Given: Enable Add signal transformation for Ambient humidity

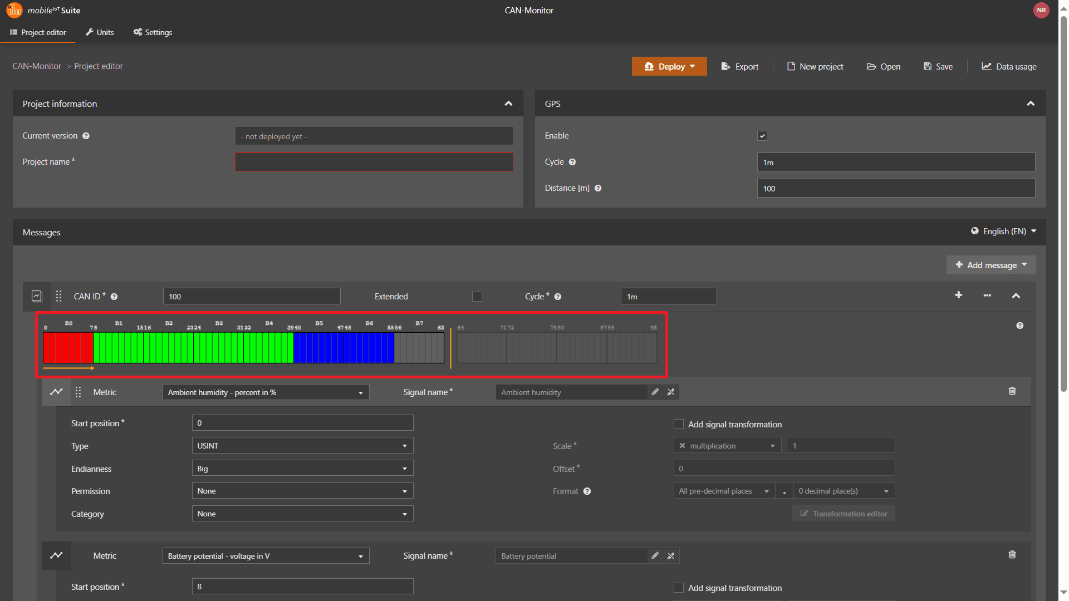Looking at the screenshot, I should (679, 424).
